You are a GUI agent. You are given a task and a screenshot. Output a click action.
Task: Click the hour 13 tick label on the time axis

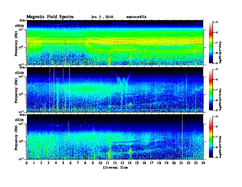coord(122,163)
